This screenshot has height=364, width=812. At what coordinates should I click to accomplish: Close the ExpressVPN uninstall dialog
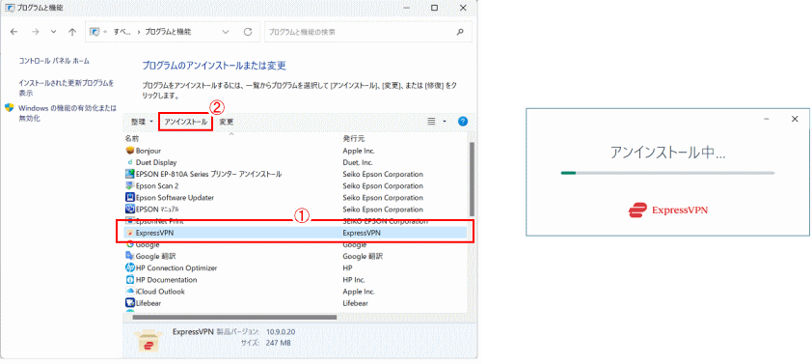coord(795,120)
